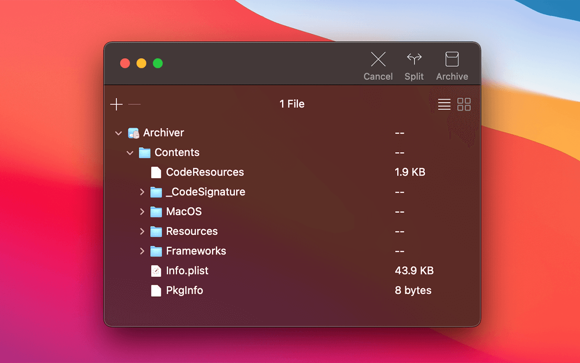This screenshot has width=580, height=363.
Task: Click the Frameworks folder icon
Action: (x=156, y=251)
